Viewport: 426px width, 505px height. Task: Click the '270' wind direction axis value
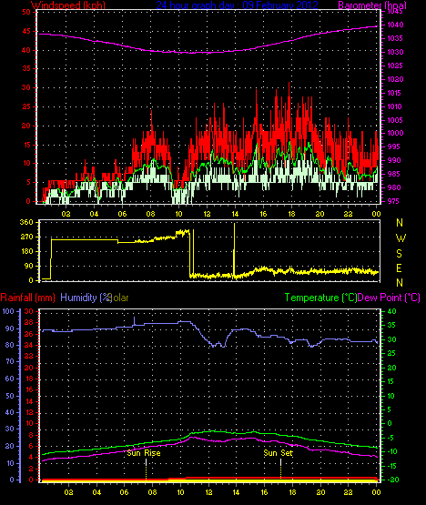(x=26, y=237)
